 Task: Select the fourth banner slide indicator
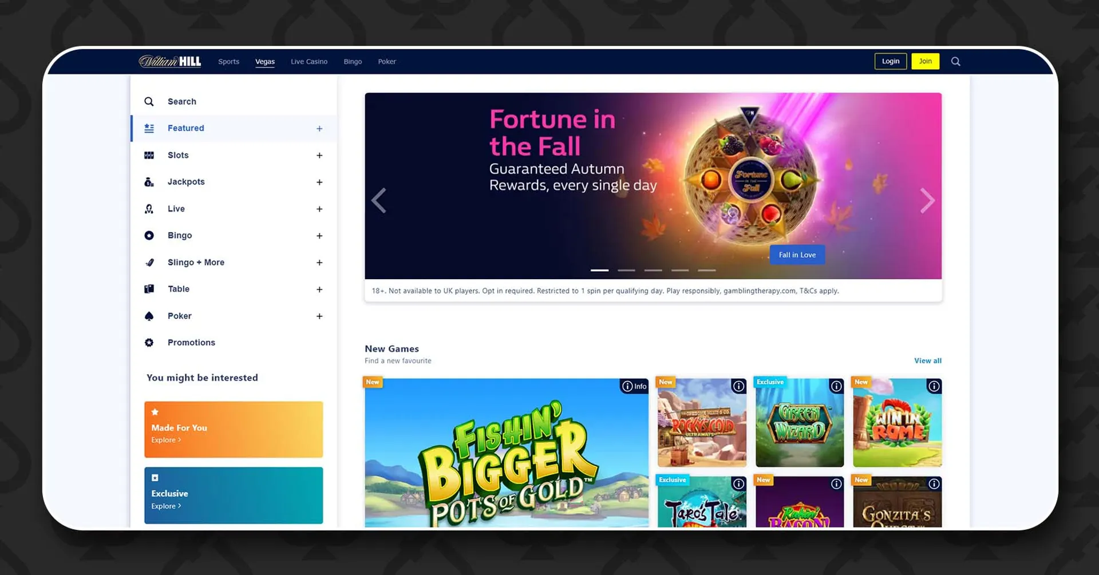(x=680, y=270)
